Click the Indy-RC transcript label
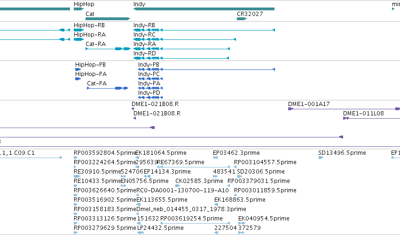Viewport: 400px width, 235px height. 144,35
